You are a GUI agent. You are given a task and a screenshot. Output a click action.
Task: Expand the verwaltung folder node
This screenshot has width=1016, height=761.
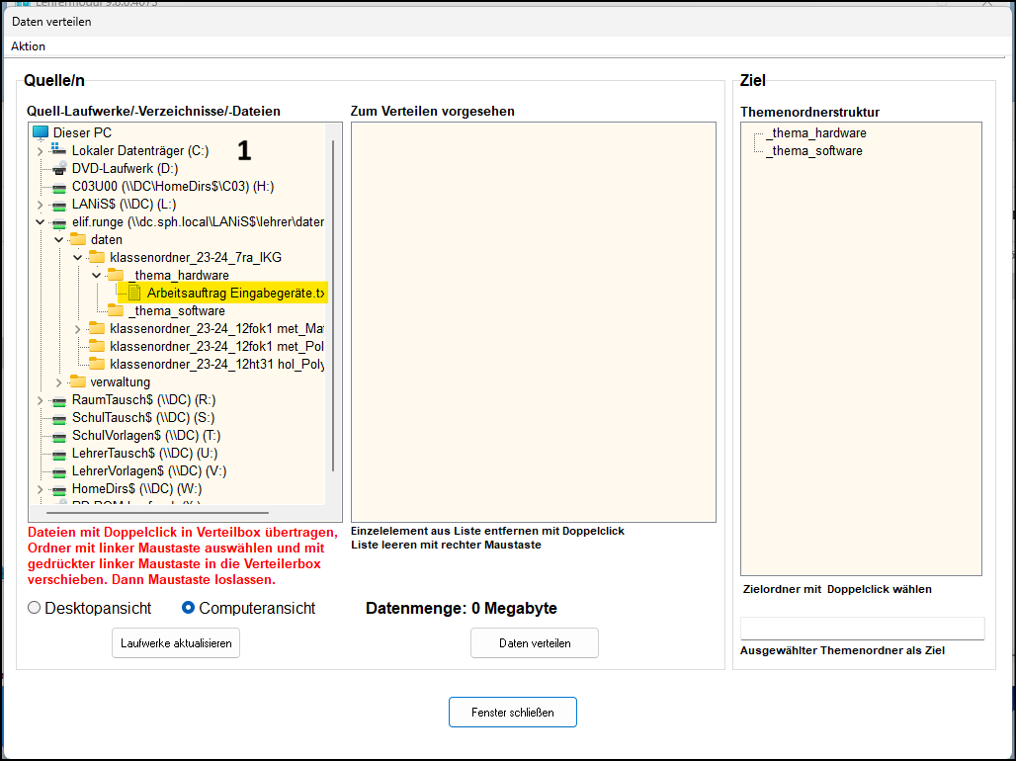(x=59, y=382)
